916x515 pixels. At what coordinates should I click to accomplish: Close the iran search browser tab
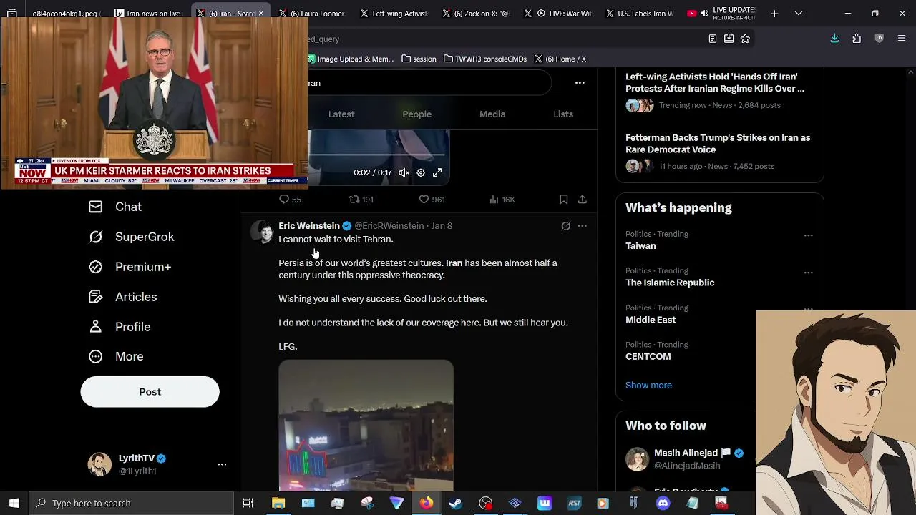261,14
